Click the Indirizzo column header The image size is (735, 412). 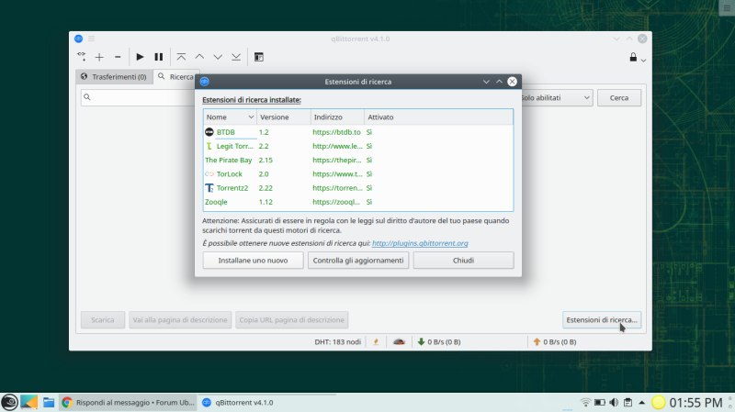(x=337, y=117)
